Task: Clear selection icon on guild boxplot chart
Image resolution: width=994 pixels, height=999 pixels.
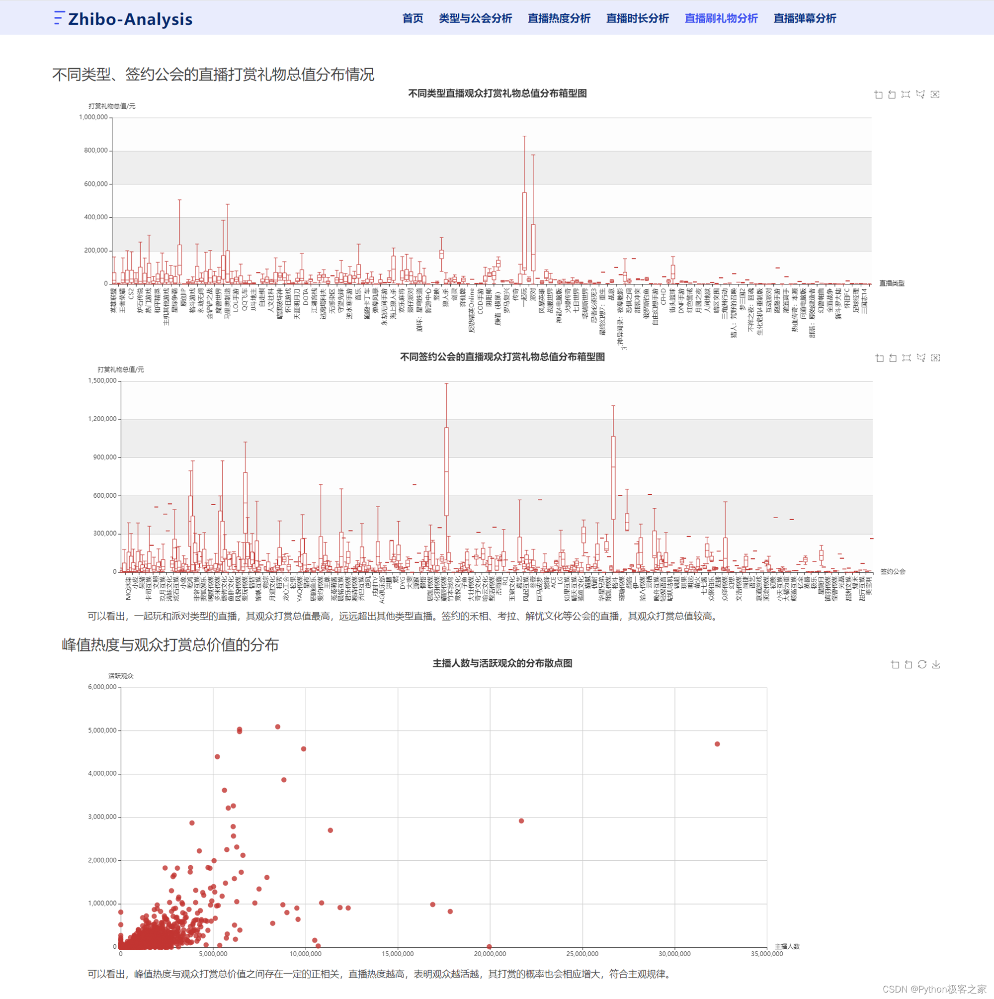Action: click(x=935, y=359)
